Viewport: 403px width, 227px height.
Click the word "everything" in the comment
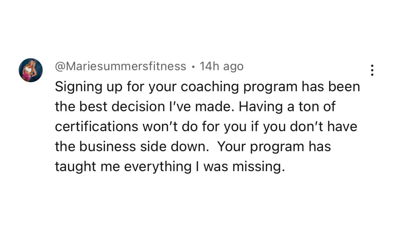click(x=157, y=167)
